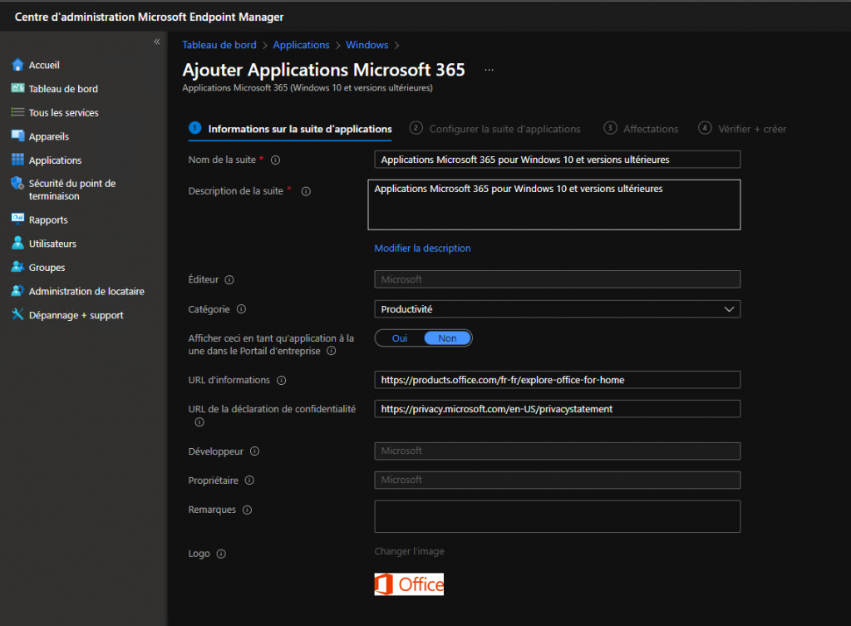Click info icon beside URL d'informations
851x626 pixels.
(x=281, y=380)
